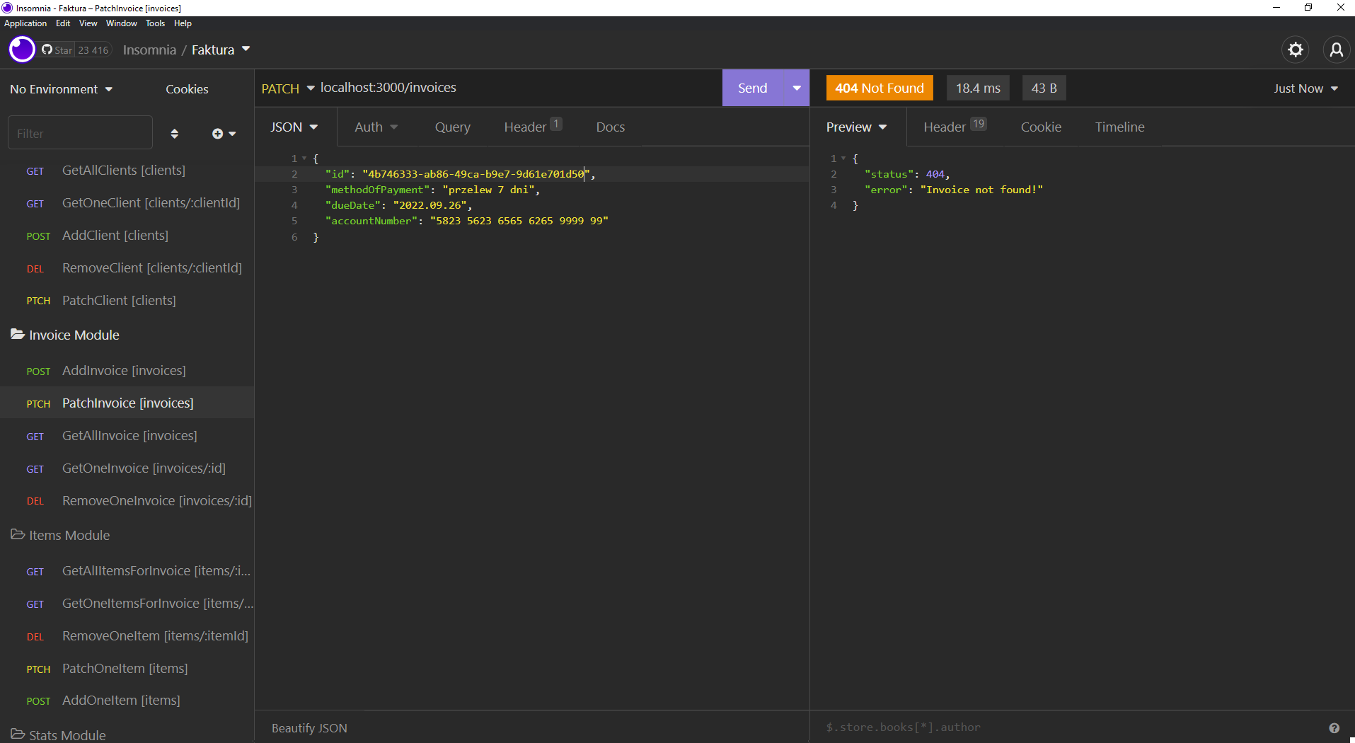Click the Insomnia breadcrumb link
Screen dimensions: 1355x743
[149, 50]
